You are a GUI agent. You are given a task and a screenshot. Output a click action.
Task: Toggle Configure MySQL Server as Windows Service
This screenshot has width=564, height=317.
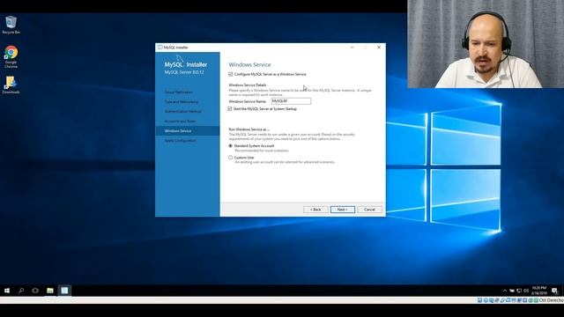[231, 74]
